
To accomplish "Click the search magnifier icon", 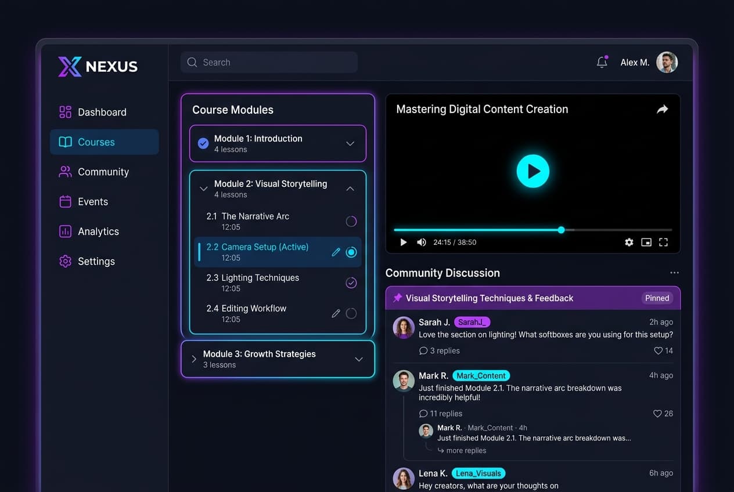I will click(192, 62).
